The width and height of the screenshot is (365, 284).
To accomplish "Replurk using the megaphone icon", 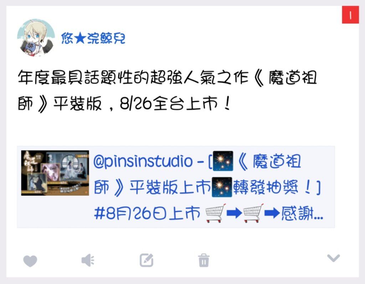I will point(88,260).
